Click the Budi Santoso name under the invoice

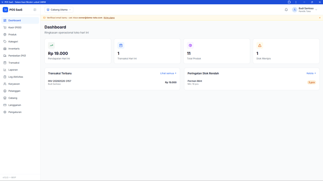click(54, 84)
